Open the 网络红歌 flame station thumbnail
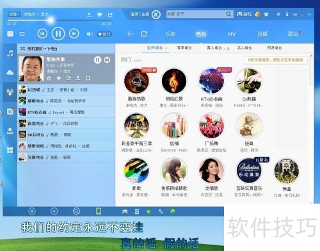The image size is (320, 251). tap(174, 81)
